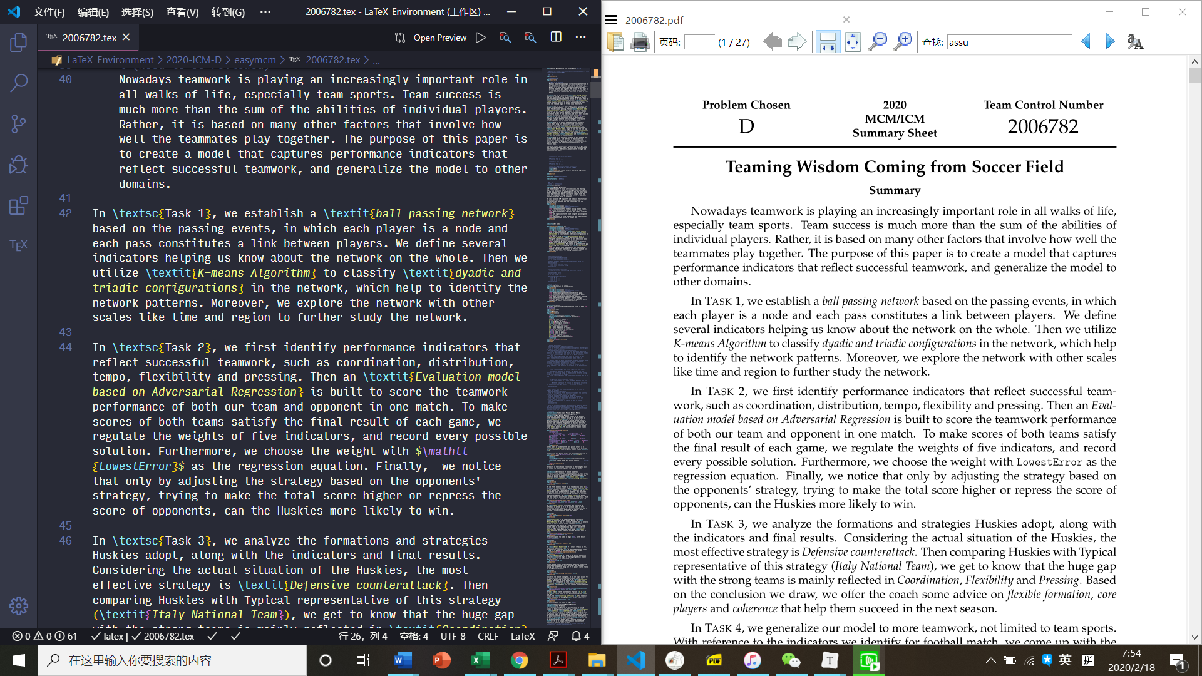This screenshot has height=676, width=1202.
Task: Expand the overflow menu bar ellipsis
Action: pyautogui.click(x=265, y=12)
